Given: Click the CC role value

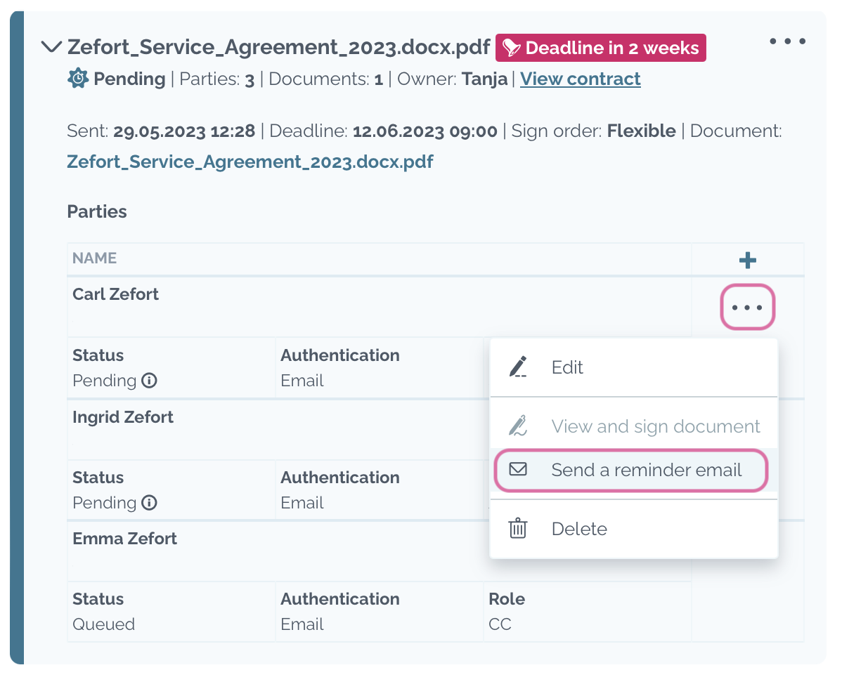Looking at the screenshot, I should point(500,624).
